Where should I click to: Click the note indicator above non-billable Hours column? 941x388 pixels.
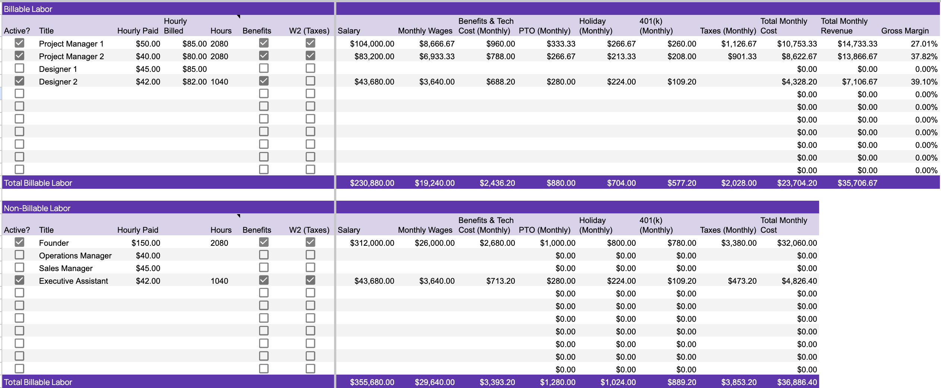tap(239, 216)
